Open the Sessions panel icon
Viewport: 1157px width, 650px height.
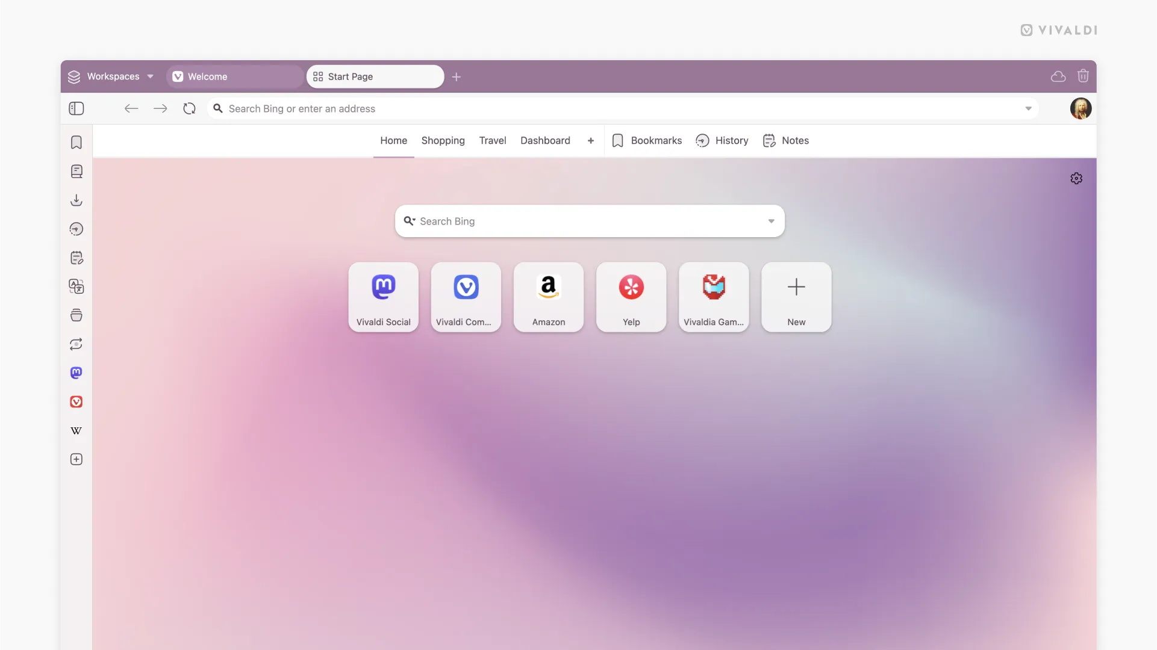point(76,344)
